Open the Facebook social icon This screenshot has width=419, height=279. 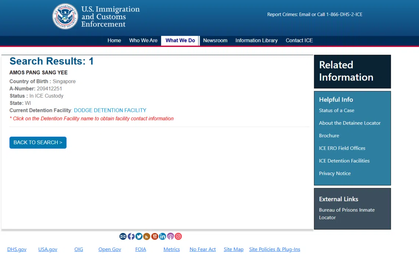[131, 236]
